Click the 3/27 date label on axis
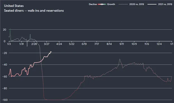 47,44
